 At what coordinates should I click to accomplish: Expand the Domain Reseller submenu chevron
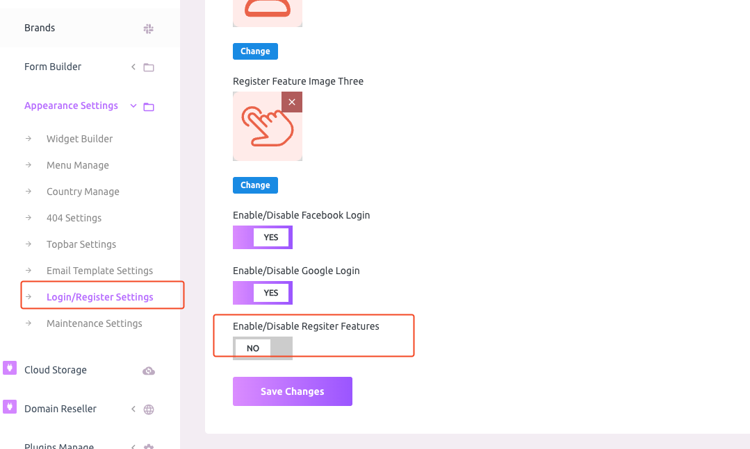133,409
